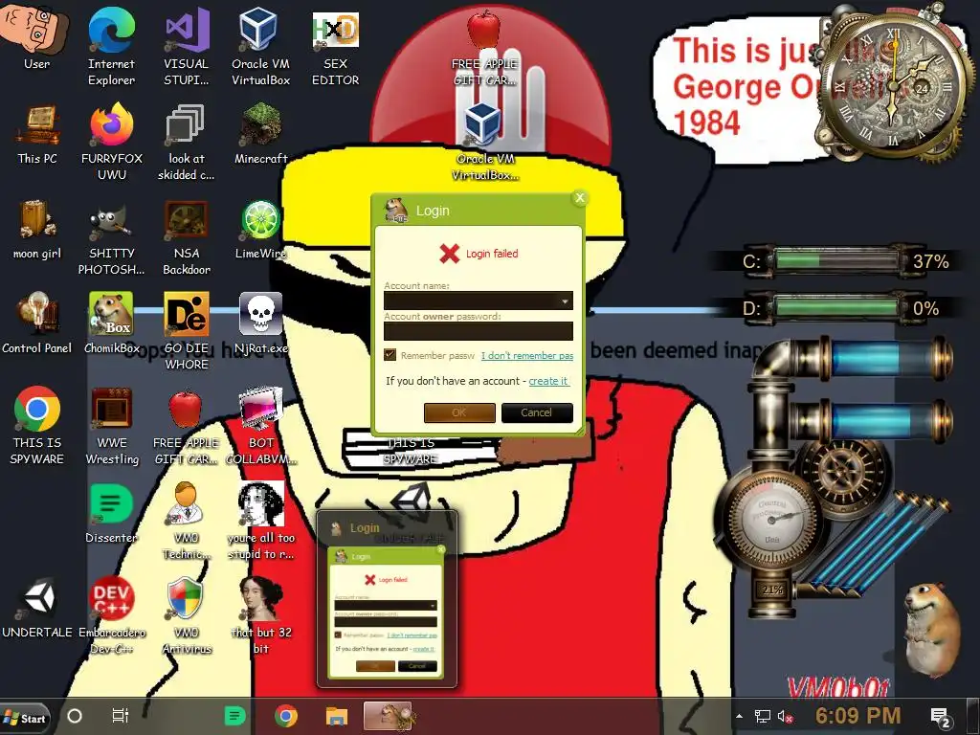Open Dissenter from the taskbar
This screenshot has width=980, height=735.
tap(234, 716)
